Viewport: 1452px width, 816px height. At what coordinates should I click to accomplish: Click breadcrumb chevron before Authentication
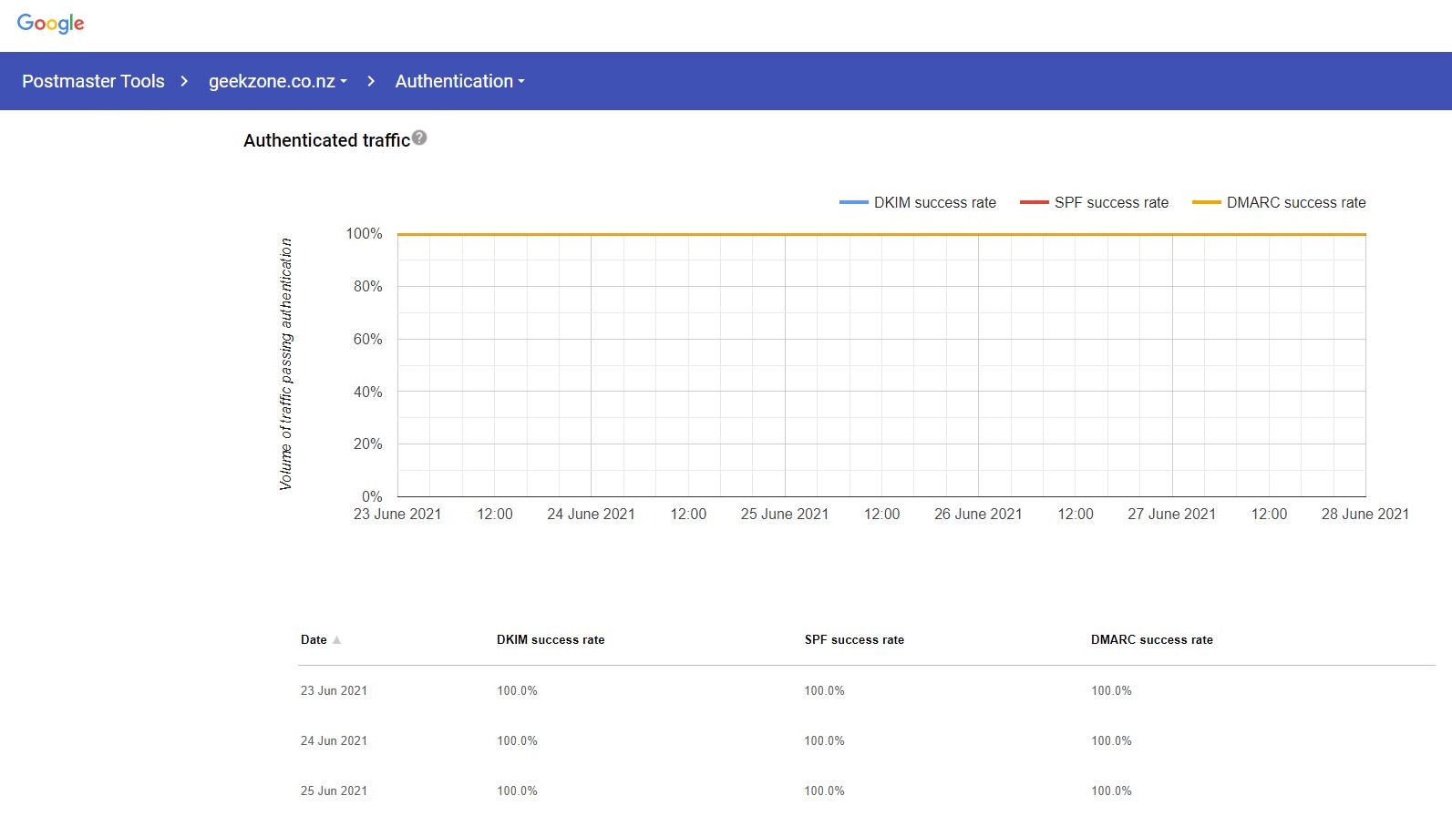coord(371,81)
